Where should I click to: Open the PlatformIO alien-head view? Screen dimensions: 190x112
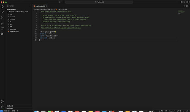click(2, 34)
